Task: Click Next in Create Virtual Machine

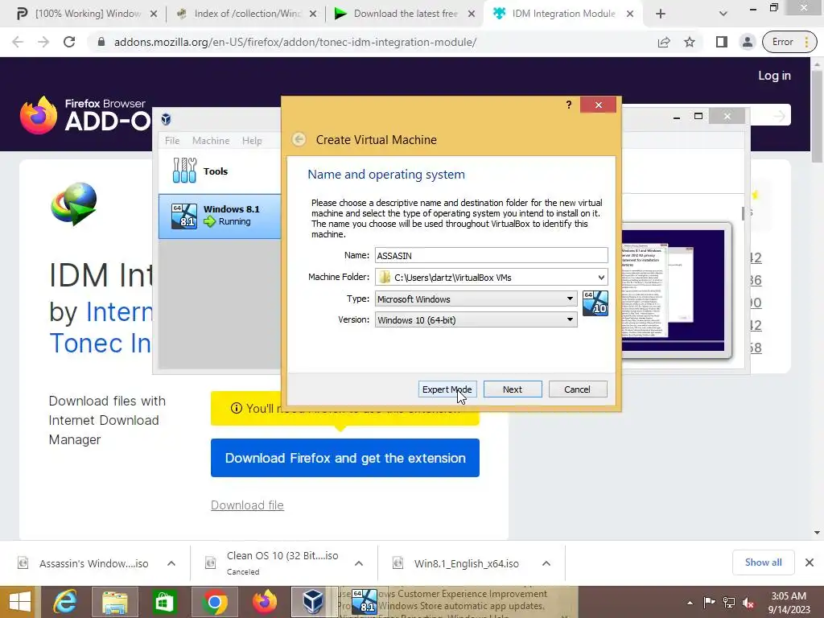Action: click(513, 389)
